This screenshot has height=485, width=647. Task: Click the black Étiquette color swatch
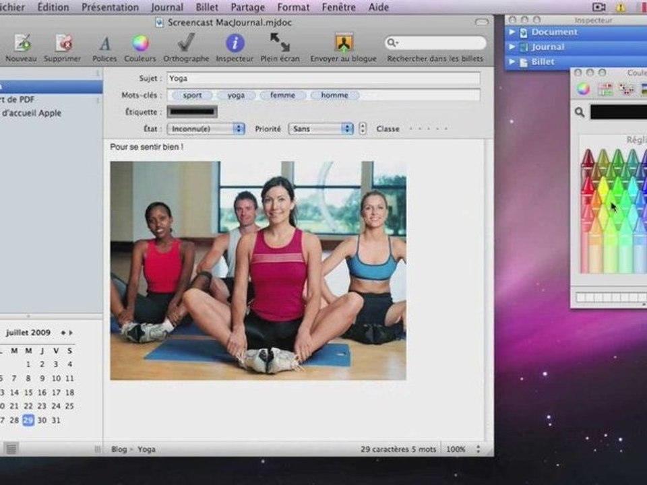[192, 112]
